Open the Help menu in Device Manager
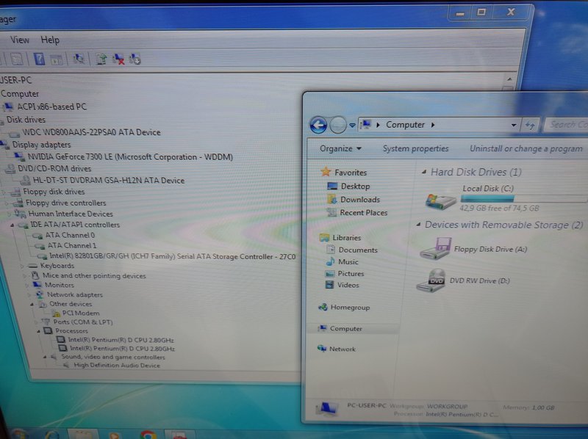Viewport: 588px width, 439px height. [x=50, y=40]
